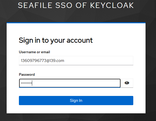Click the "Sign in to your account" heading
The height and width of the screenshot is (121, 156).
[56, 40]
